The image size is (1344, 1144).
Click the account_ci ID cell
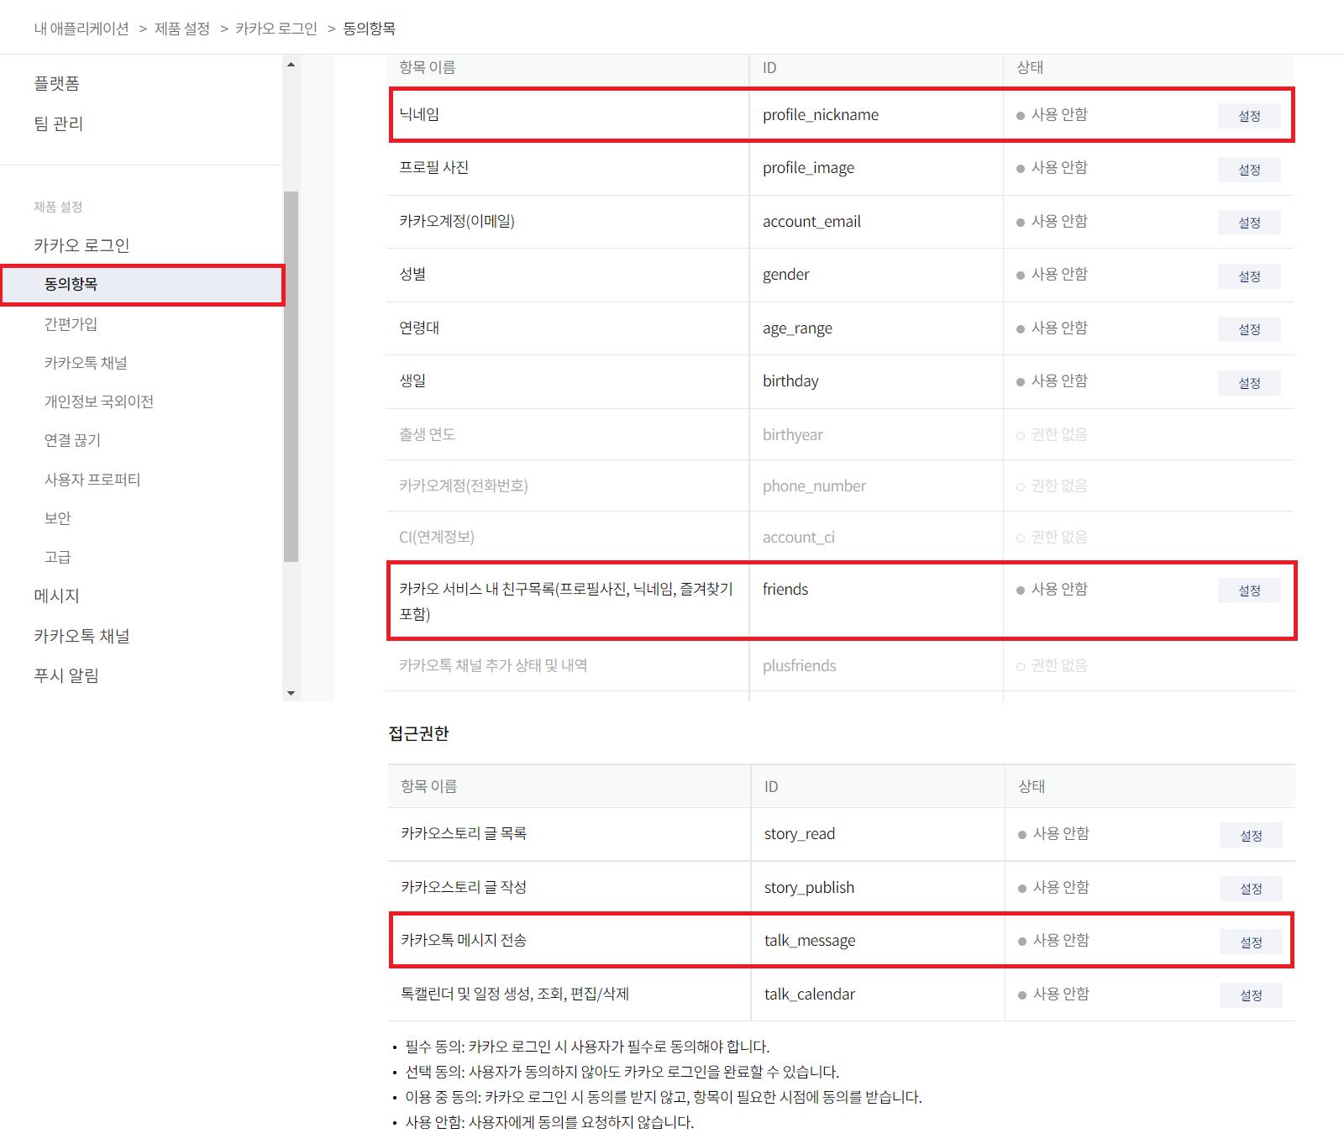click(798, 537)
